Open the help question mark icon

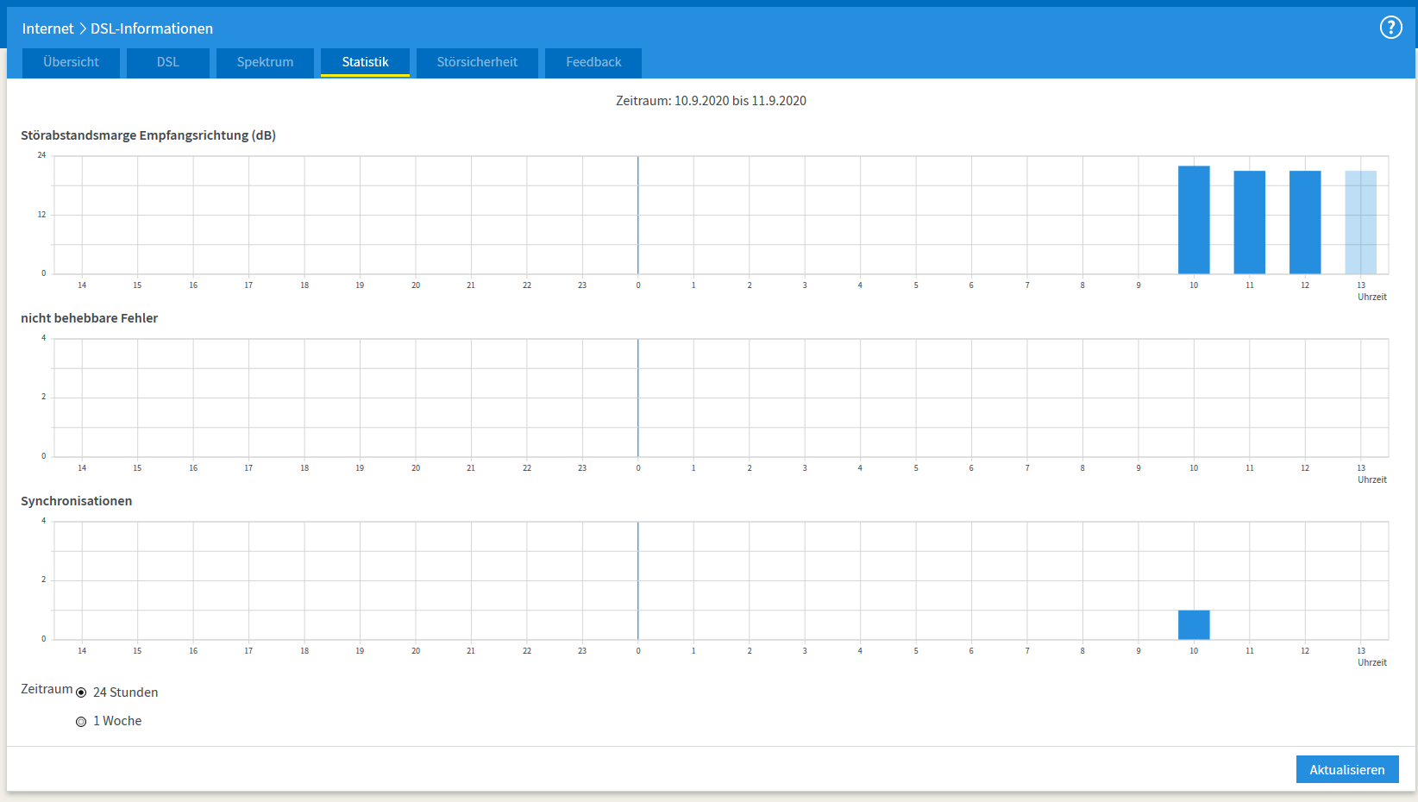[x=1390, y=28]
